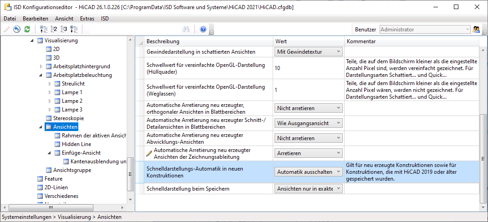The height and width of the screenshot is (222, 488).
Task: Collapse the Arbeitsplatzbeleuchtung tree node
Action: tap(41, 75)
